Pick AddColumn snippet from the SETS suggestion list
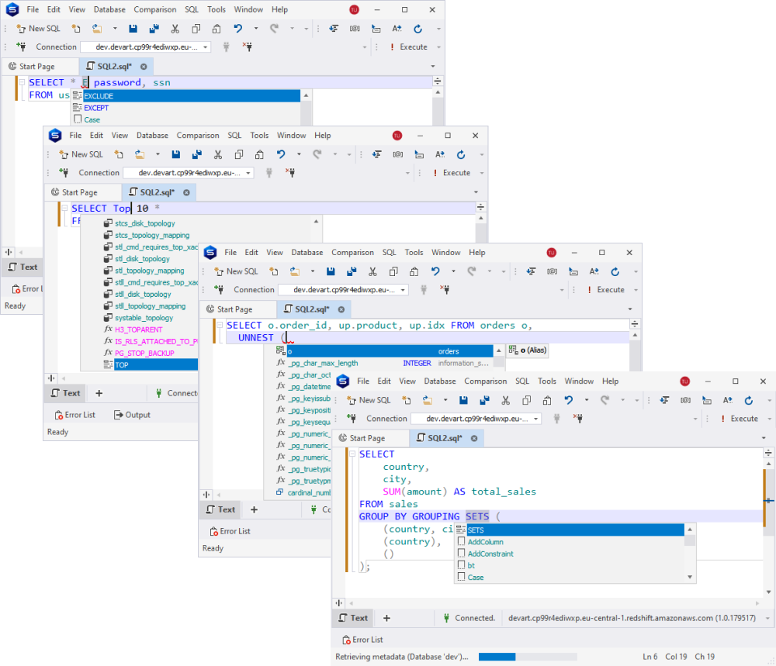Viewport: 776px width, 666px height. point(485,542)
